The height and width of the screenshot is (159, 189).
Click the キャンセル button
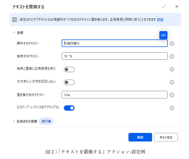166,137
